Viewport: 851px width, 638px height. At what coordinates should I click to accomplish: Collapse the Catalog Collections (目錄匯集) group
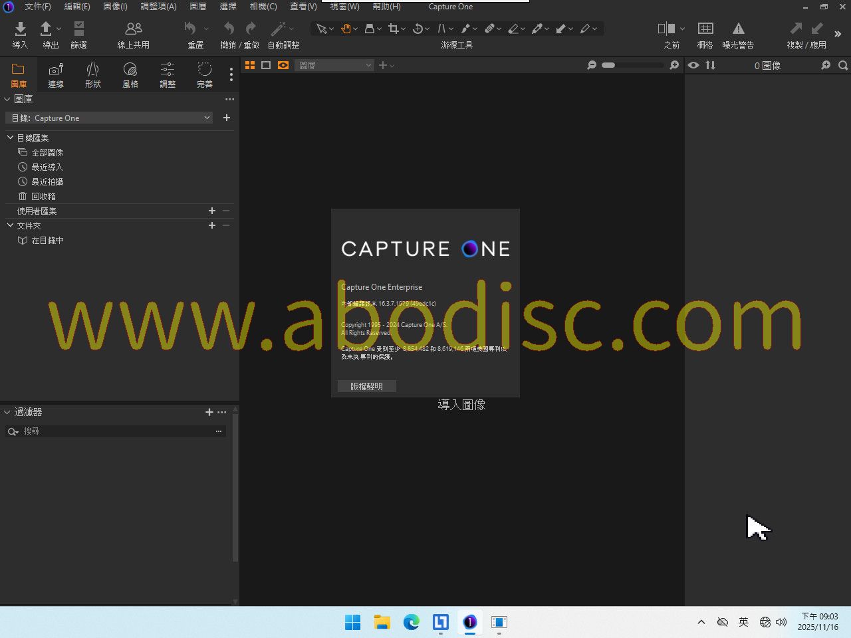pos(10,138)
